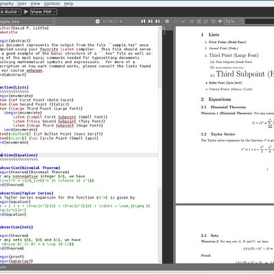Click the subsection{Binomial Theorem} line in editor
The height and width of the screenshot is (274, 274).
(x=30, y=168)
